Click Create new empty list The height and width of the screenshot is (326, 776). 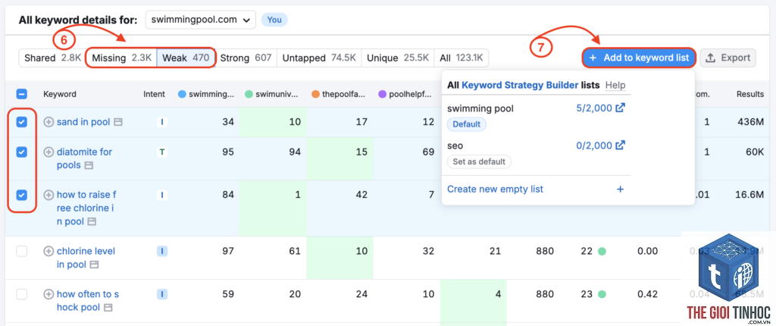tap(495, 190)
